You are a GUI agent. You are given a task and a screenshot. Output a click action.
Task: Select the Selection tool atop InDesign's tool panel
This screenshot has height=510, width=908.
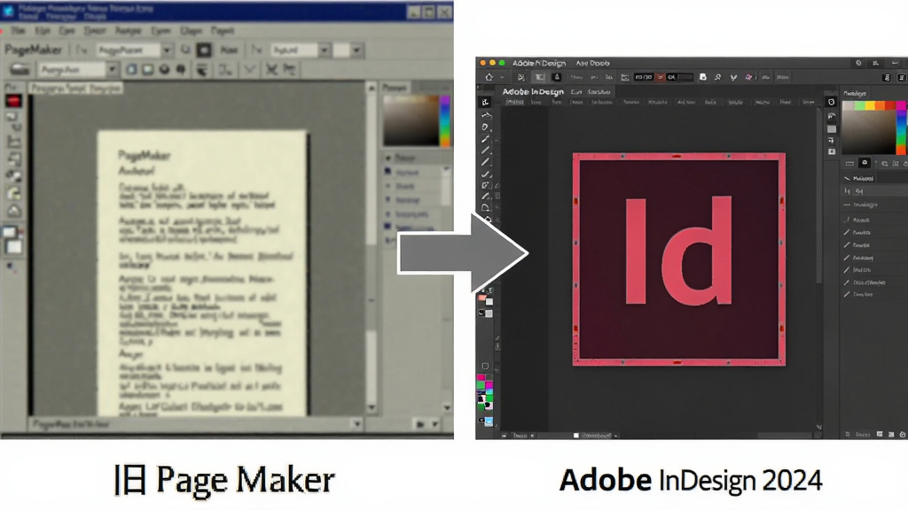point(485,103)
